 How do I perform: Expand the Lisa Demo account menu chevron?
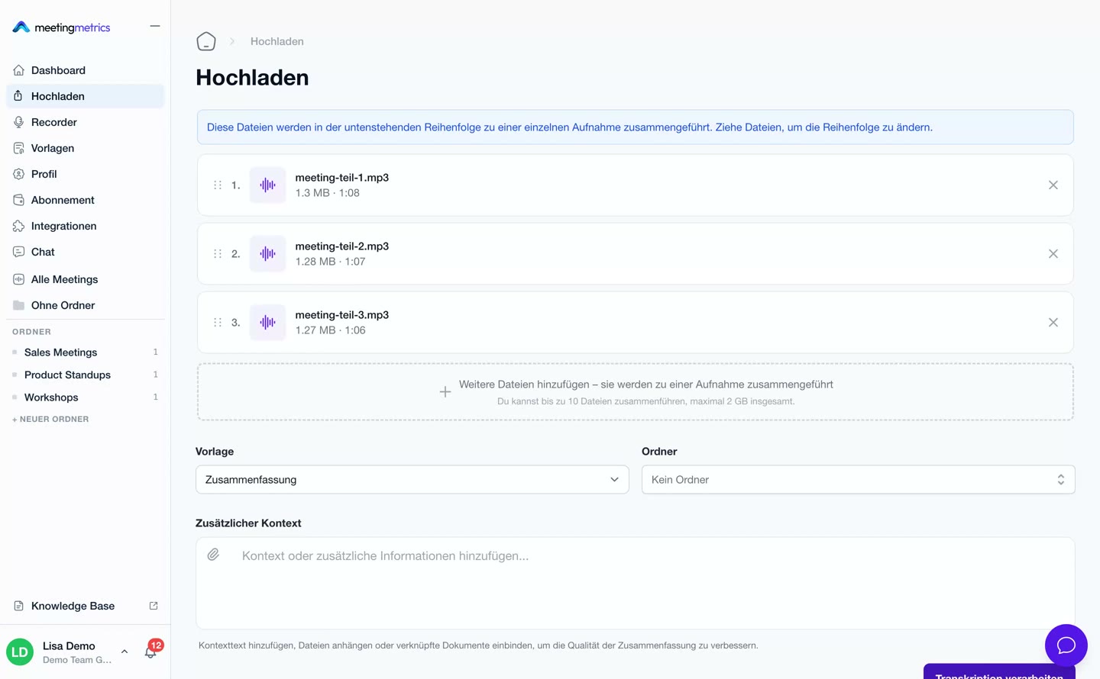(125, 652)
